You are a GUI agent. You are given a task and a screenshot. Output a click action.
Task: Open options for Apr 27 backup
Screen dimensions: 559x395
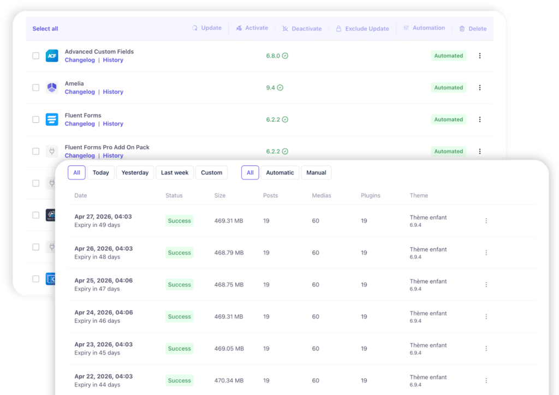486,221
